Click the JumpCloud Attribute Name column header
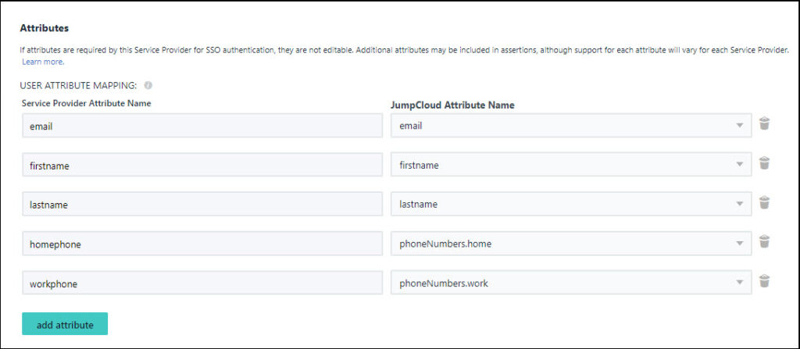Image resolution: width=800 pixels, height=349 pixels. 452,105
